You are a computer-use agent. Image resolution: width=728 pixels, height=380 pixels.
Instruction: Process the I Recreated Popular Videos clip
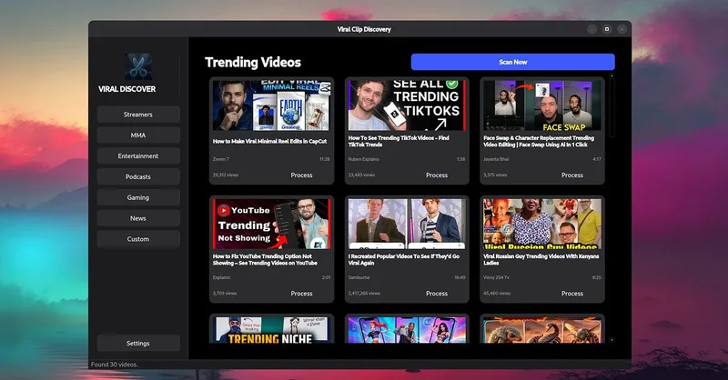(x=437, y=294)
